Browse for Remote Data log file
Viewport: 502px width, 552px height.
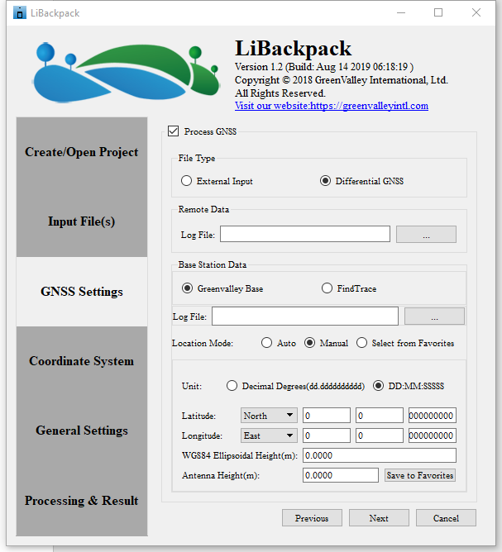pyautogui.click(x=426, y=235)
